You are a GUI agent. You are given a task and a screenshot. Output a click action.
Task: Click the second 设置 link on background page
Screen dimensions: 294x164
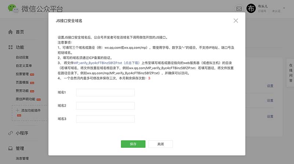[x=270, y=101]
